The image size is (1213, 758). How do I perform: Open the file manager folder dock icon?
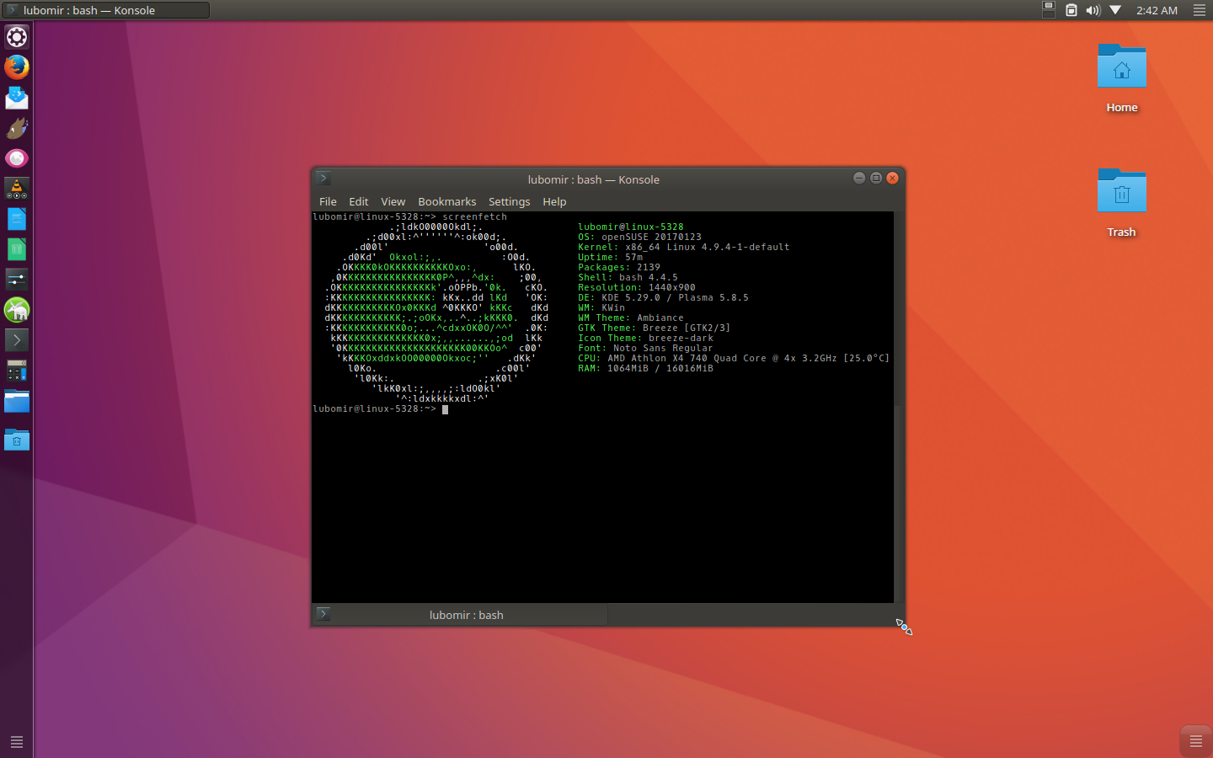click(17, 402)
